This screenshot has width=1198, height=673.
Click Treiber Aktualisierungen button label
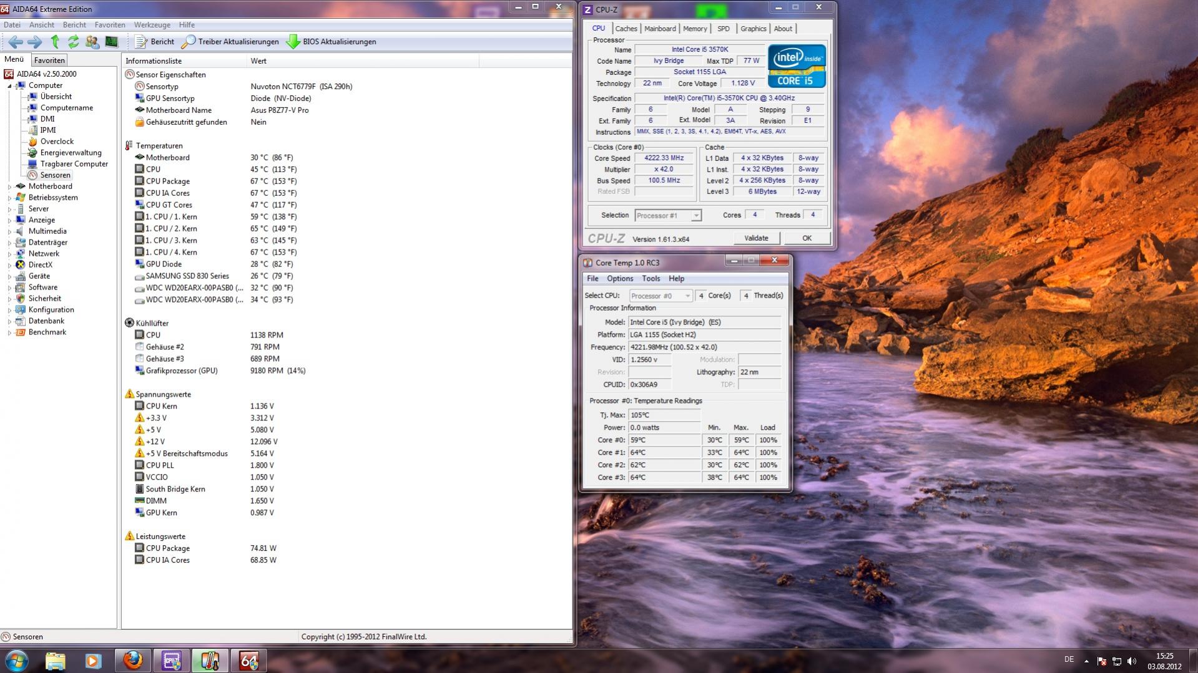238,42
